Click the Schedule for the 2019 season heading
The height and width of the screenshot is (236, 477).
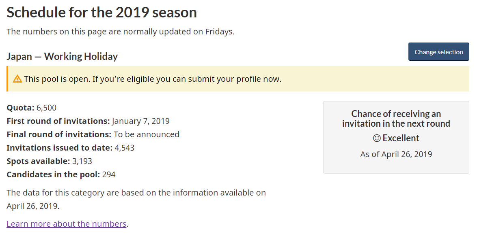tap(101, 13)
